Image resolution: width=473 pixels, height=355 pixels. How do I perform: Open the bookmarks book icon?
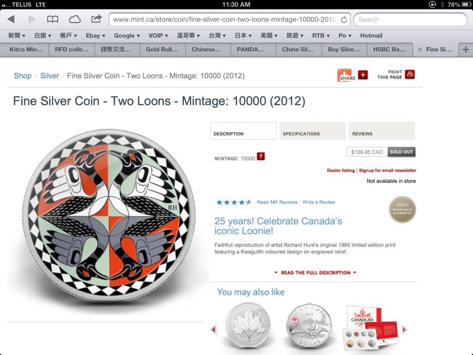point(53,20)
